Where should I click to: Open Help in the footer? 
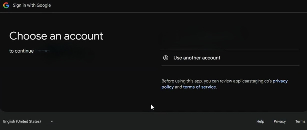pos(260,121)
